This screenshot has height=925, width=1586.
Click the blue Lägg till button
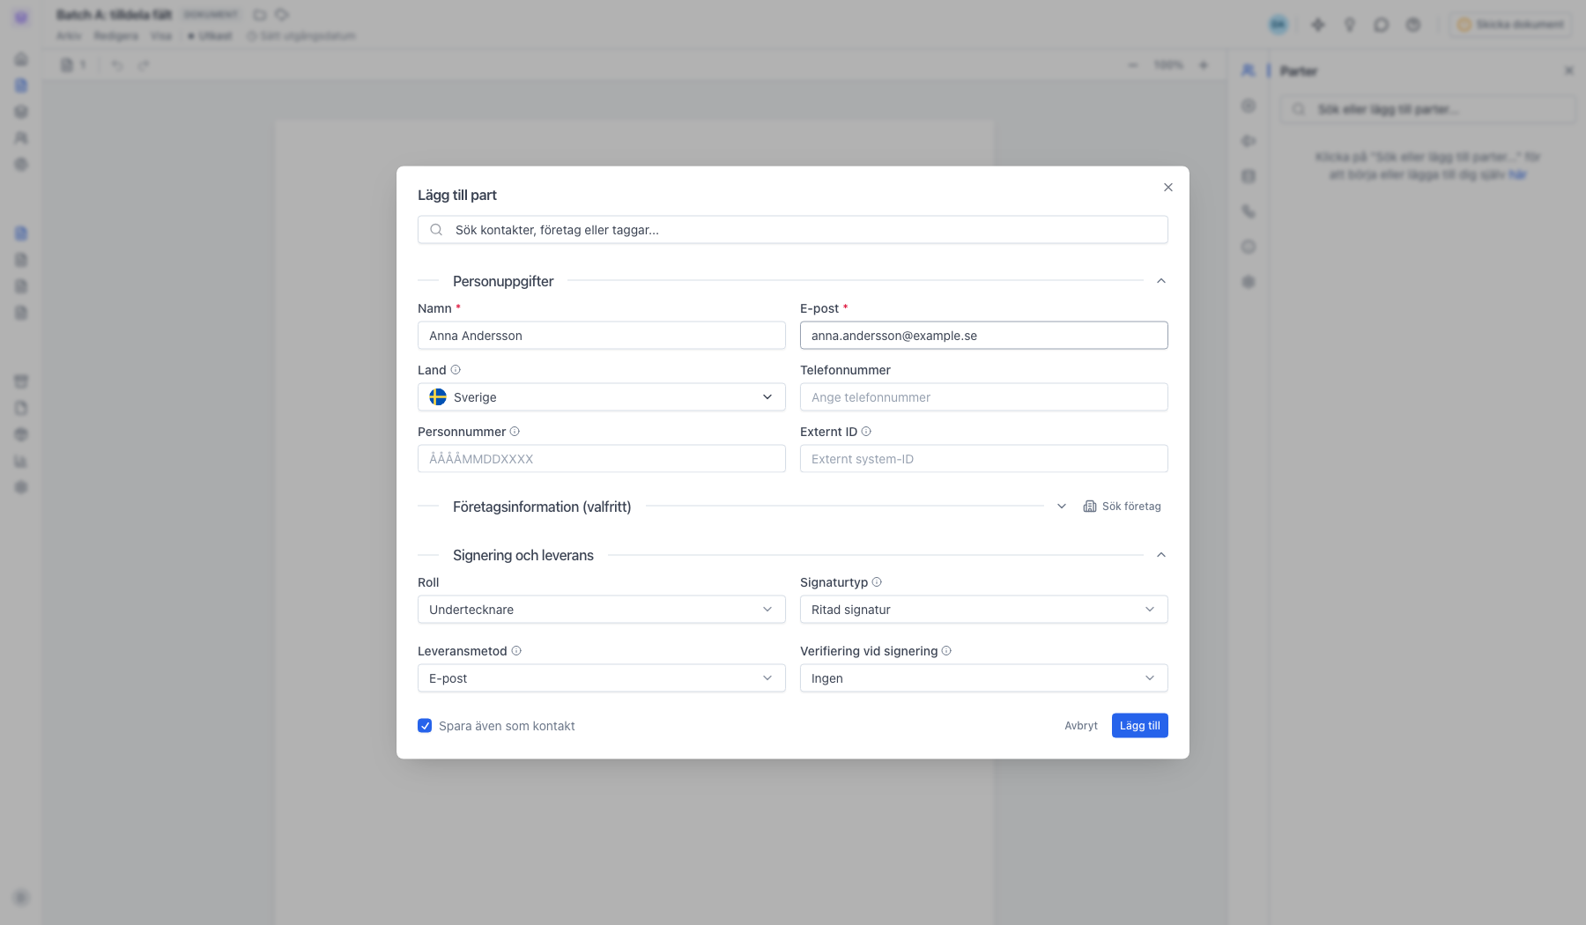1140,726
